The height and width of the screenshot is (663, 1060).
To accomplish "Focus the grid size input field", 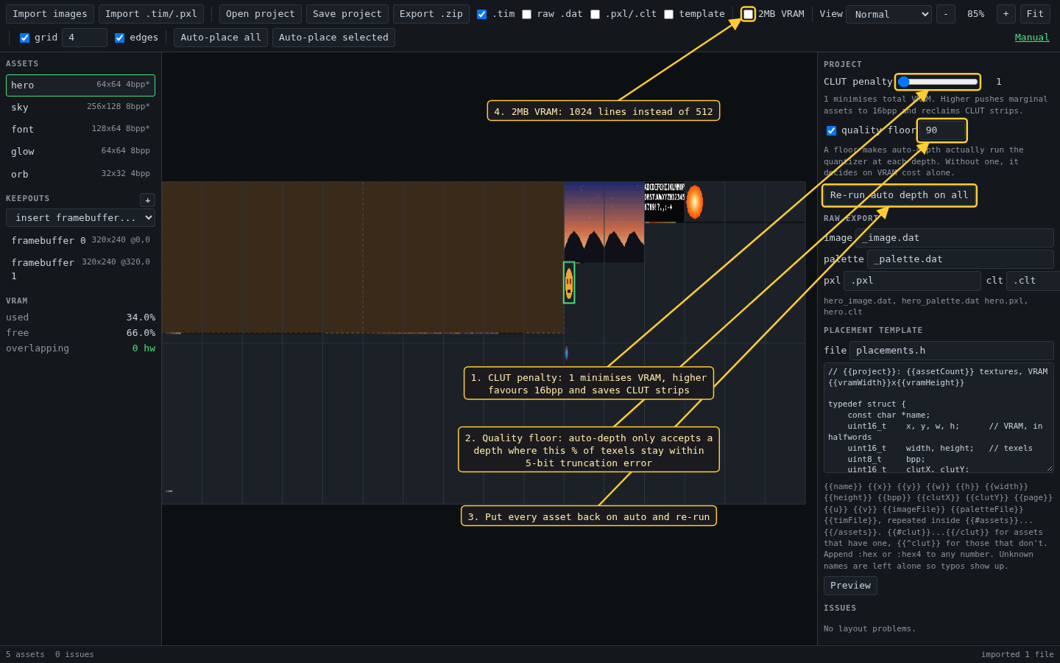I will [85, 38].
